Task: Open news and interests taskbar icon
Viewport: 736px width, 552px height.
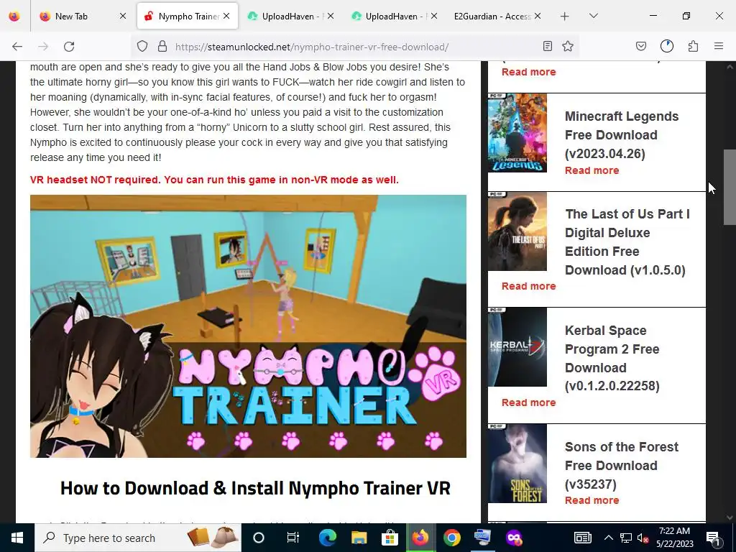Action: pos(582,538)
